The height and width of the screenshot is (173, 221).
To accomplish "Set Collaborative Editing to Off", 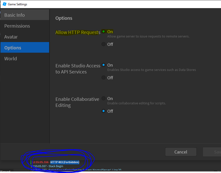I will (x=104, y=111).
